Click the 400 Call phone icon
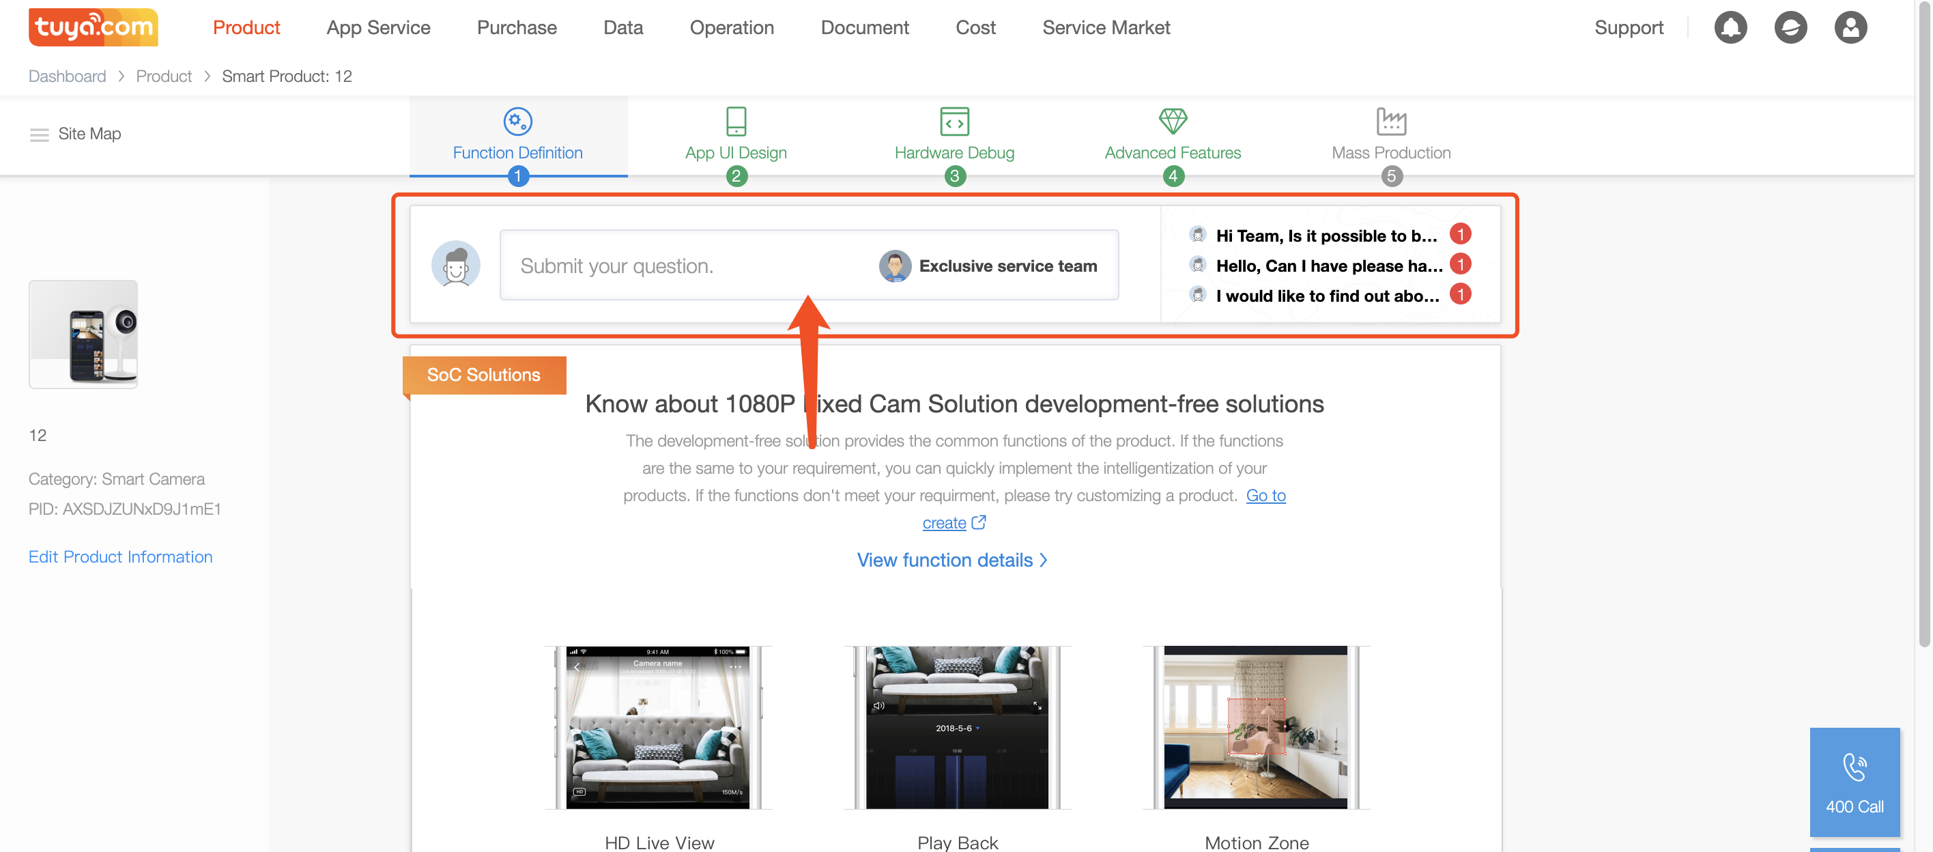 coord(1855,767)
